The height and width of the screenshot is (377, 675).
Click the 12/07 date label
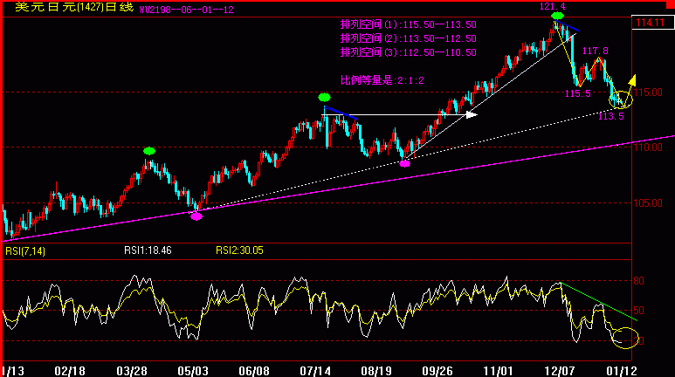(560, 371)
